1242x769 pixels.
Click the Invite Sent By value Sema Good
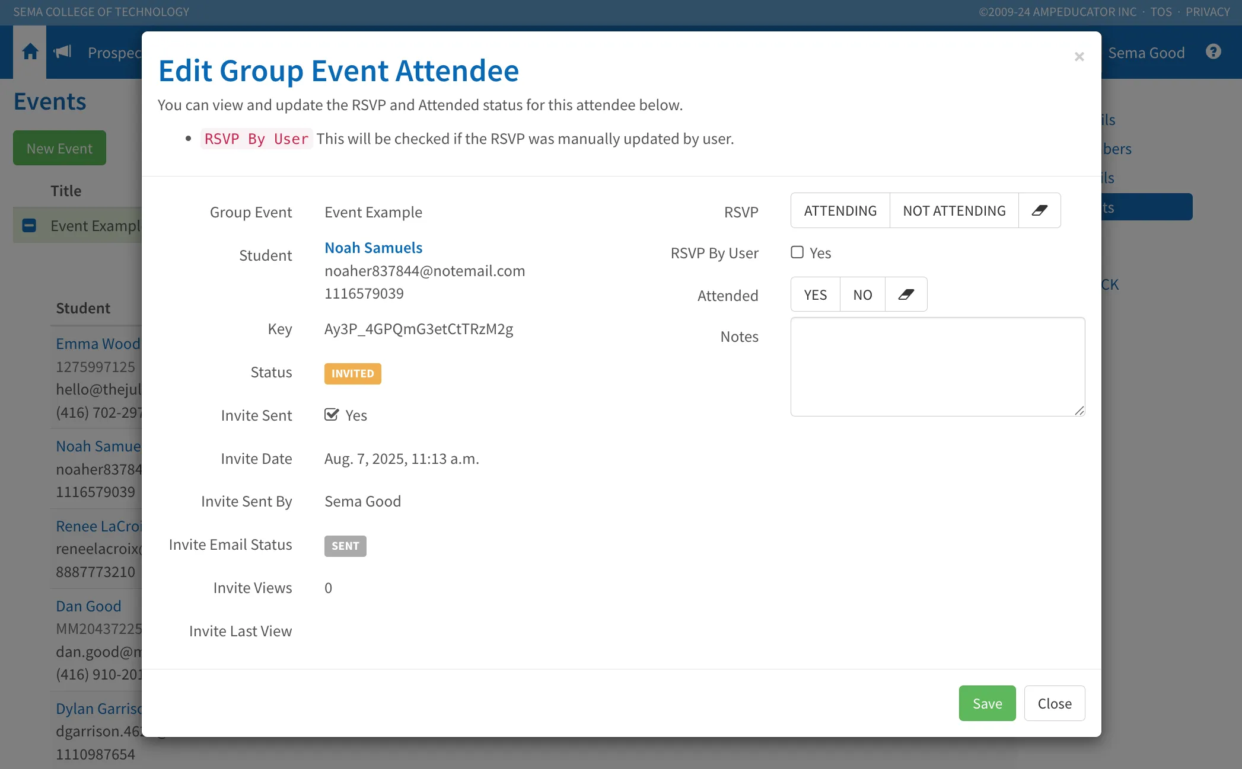[362, 501]
